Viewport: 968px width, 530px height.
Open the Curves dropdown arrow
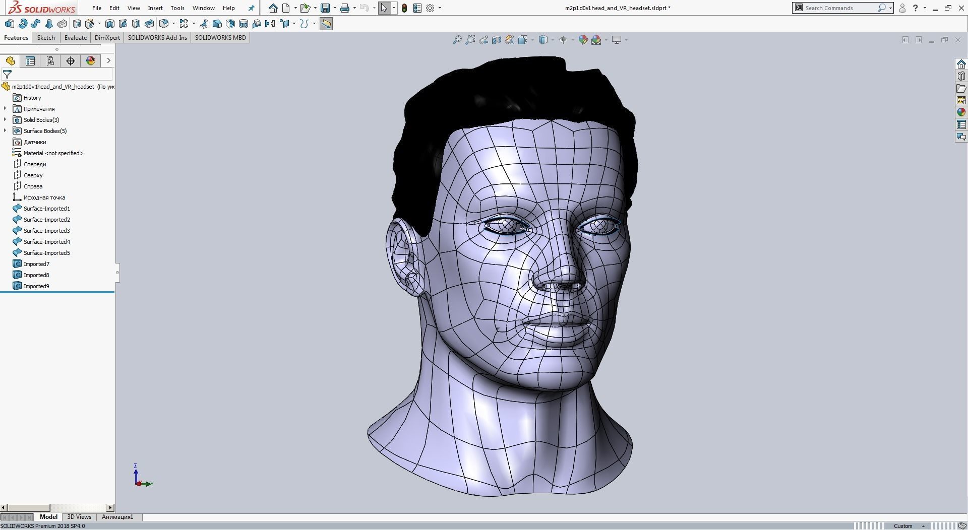coord(314,24)
